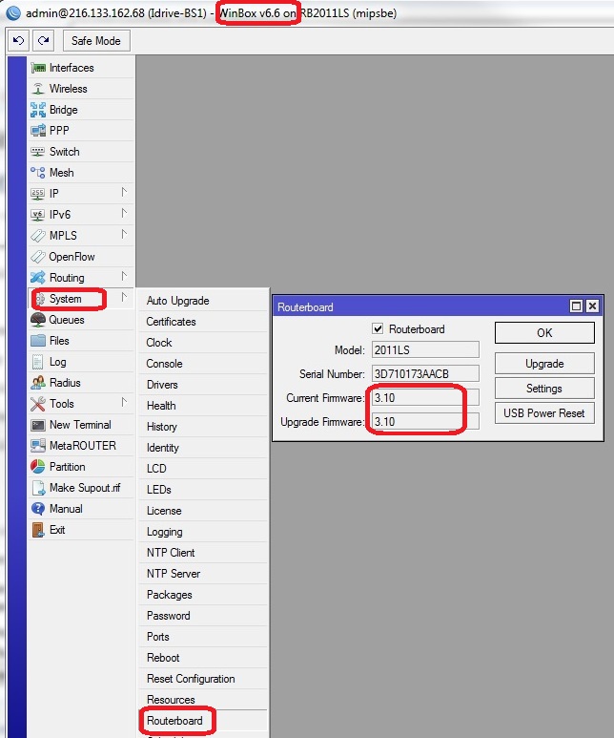The height and width of the screenshot is (738, 614).
Task: Click the IP 255 icon
Action: click(37, 194)
